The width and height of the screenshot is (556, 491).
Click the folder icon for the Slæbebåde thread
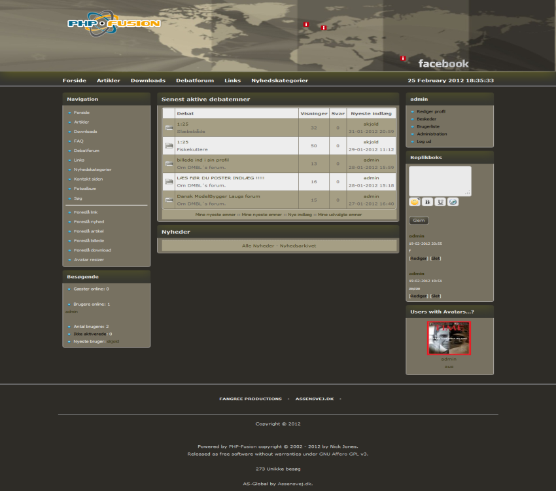point(169,128)
